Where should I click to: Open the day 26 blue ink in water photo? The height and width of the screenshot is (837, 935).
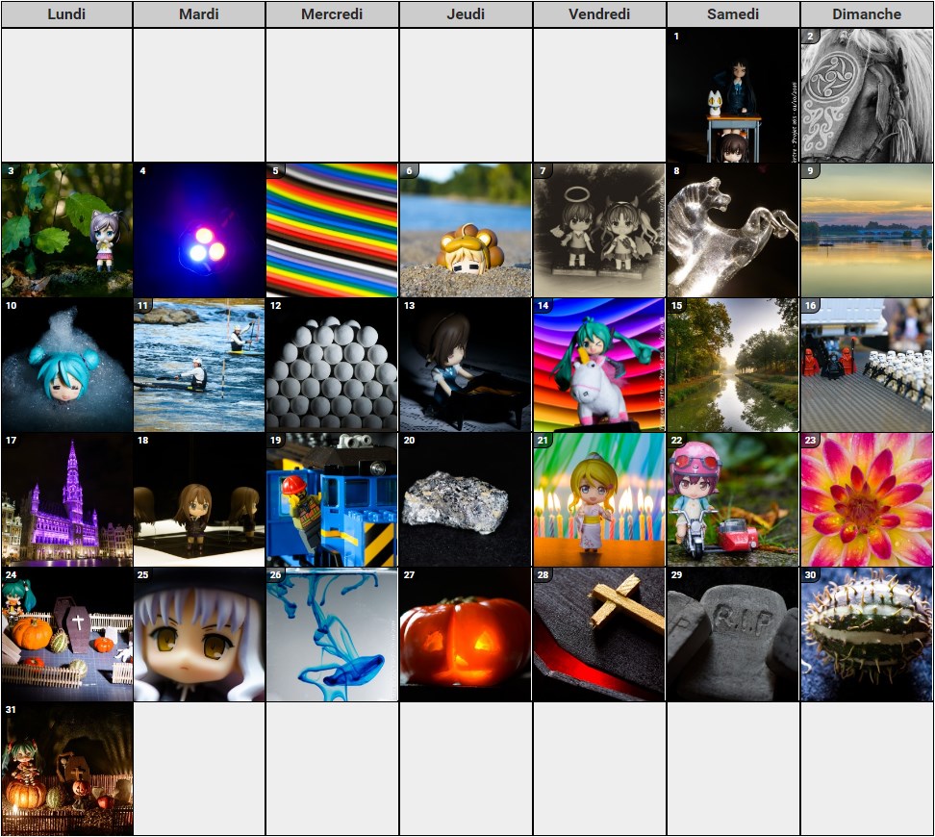pyautogui.click(x=332, y=635)
